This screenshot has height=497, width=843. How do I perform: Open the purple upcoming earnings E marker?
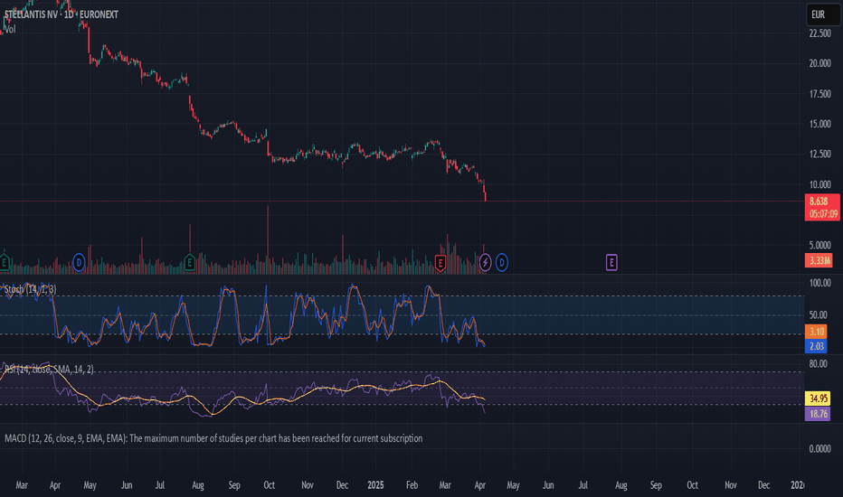pyautogui.click(x=611, y=262)
